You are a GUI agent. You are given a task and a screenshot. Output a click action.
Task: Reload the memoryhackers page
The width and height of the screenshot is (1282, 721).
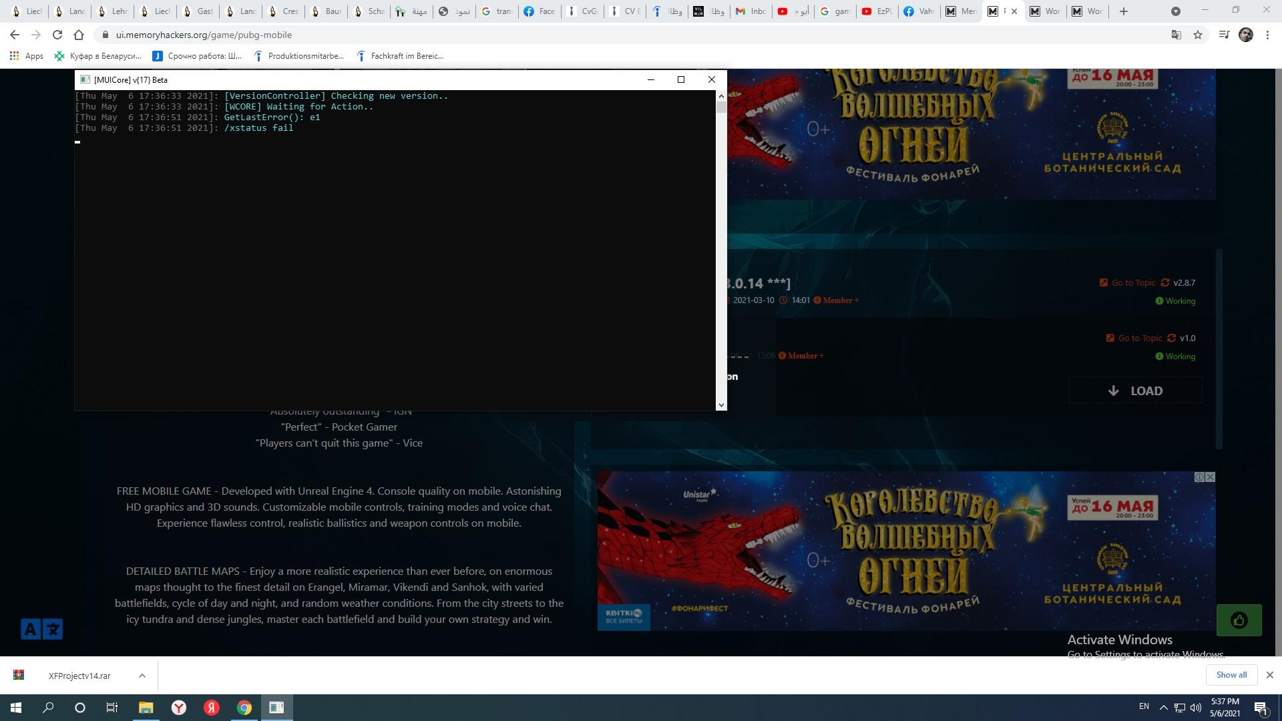coord(57,35)
